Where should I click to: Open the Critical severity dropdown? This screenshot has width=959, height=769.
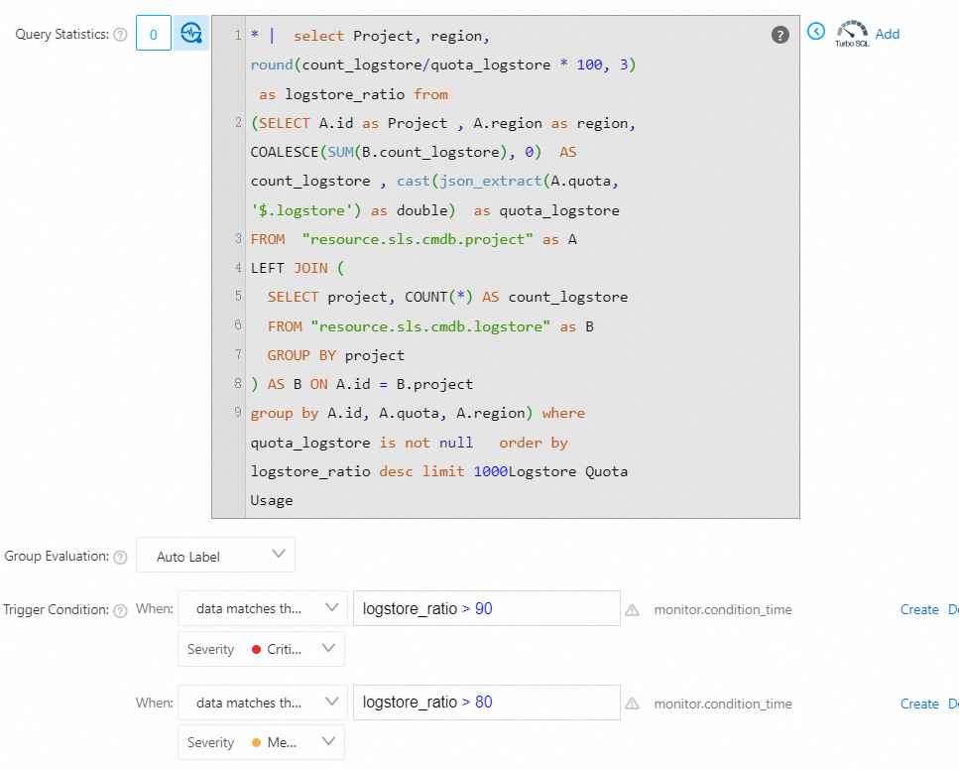point(261,649)
